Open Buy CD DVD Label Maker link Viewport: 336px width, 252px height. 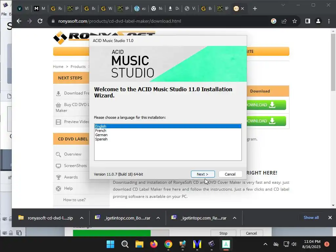coord(73,107)
